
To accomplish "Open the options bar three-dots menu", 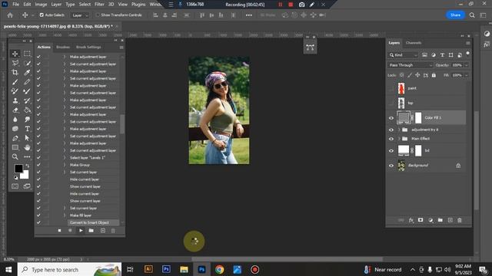I will (249, 15).
